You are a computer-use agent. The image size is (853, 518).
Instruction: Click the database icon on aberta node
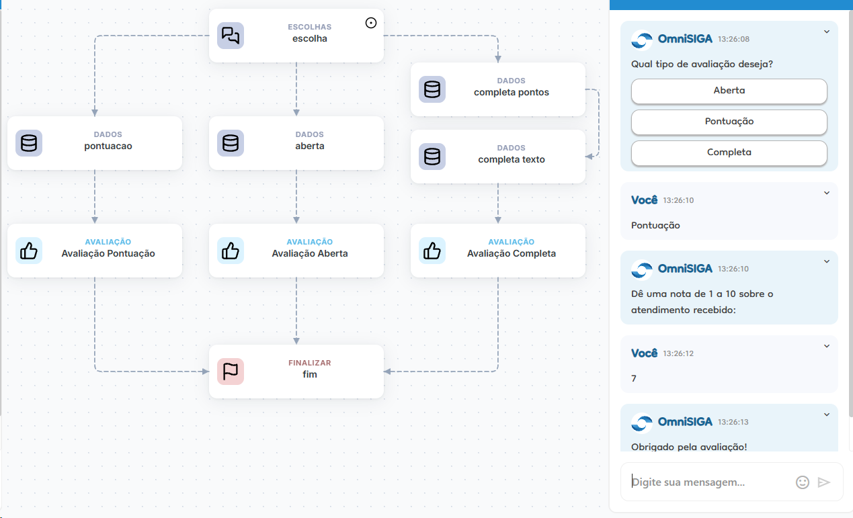click(x=231, y=143)
